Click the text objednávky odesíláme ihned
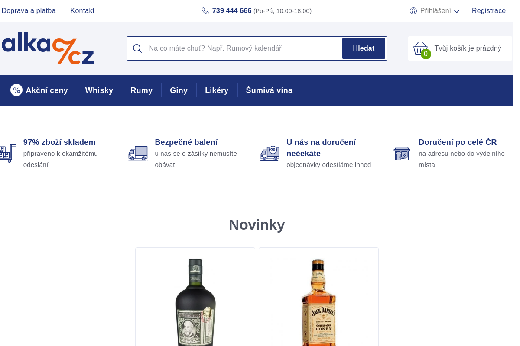 click(329, 165)
